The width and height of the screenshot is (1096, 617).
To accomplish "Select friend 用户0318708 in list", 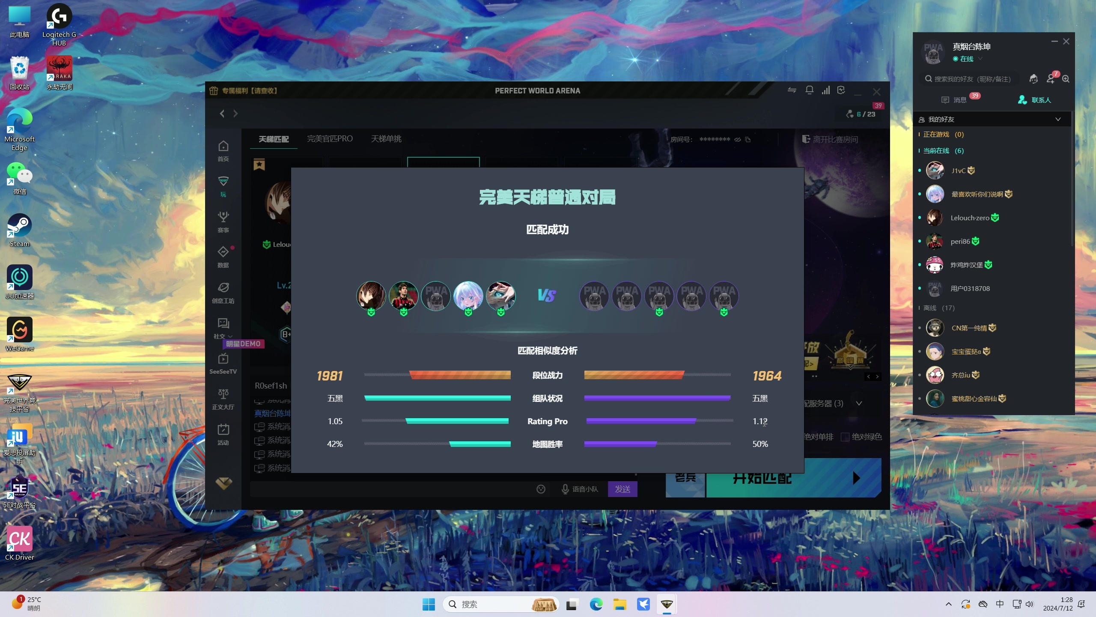I will coord(992,288).
